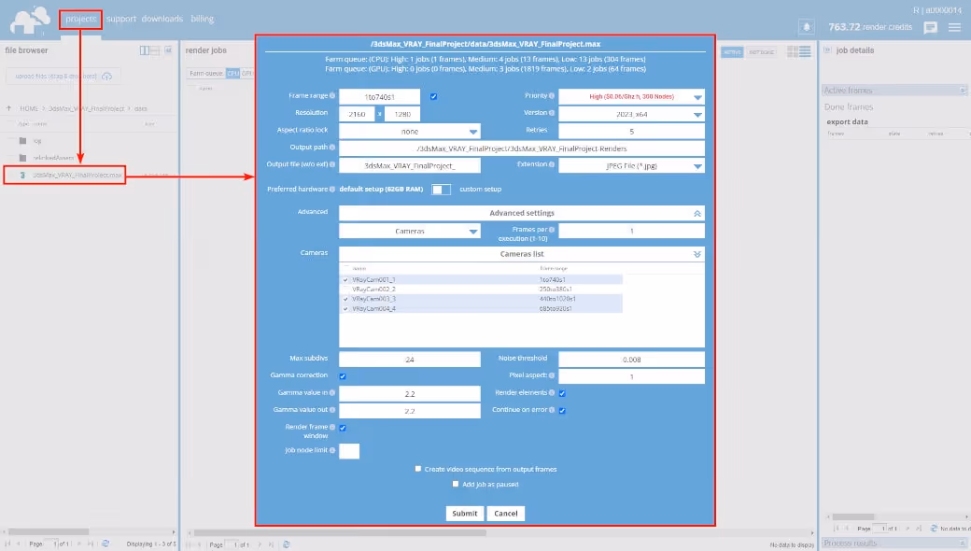
Task: Check camera VRayCam002_2
Action: 345,290
